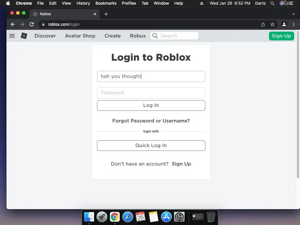Bookmark this page with the star icon
The width and height of the screenshot is (300, 225).
click(x=272, y=24)
